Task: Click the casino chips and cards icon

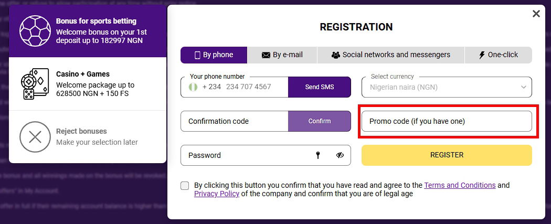Action: (35, 83)
